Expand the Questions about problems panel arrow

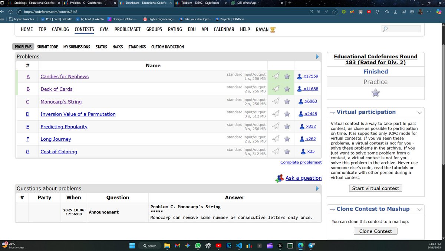(x=317, y=189)
